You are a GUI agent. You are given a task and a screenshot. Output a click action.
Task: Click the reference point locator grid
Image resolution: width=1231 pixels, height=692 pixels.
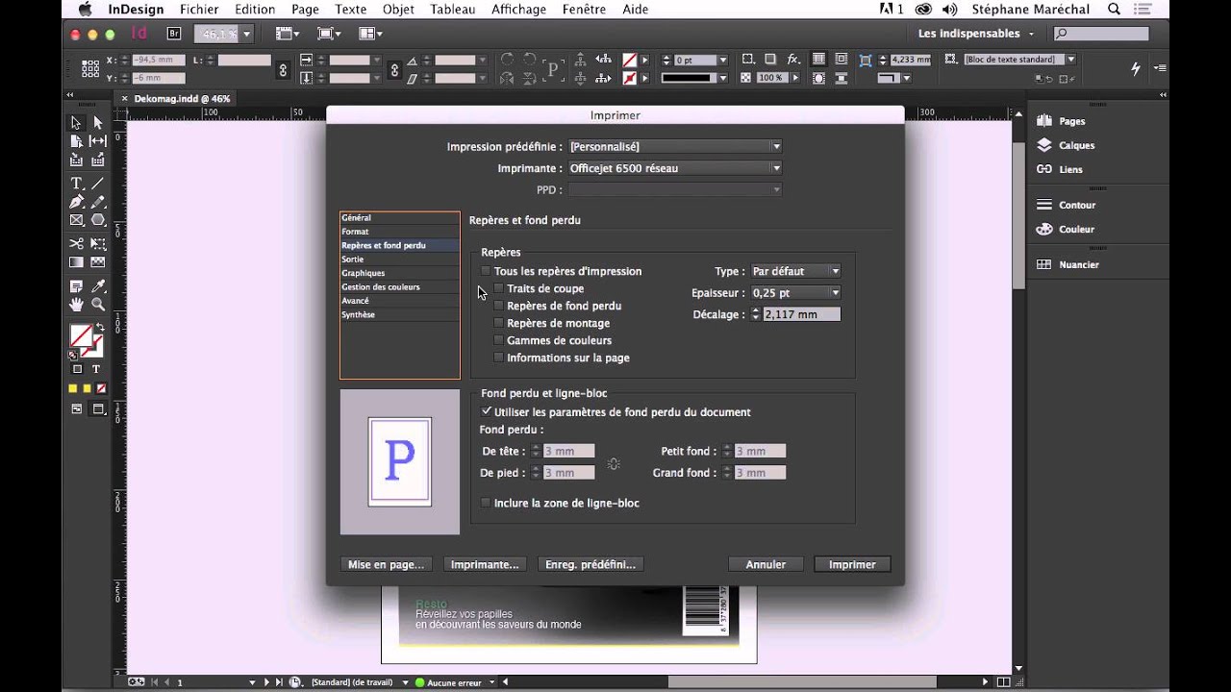tap(90, 68)
